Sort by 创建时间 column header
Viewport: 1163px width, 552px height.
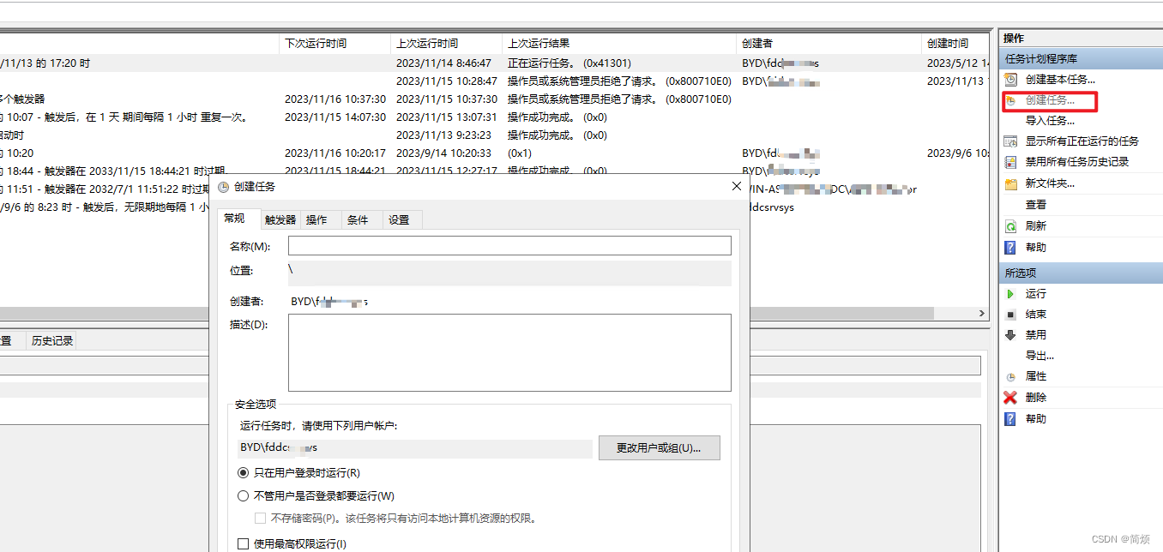click(954, 43)
